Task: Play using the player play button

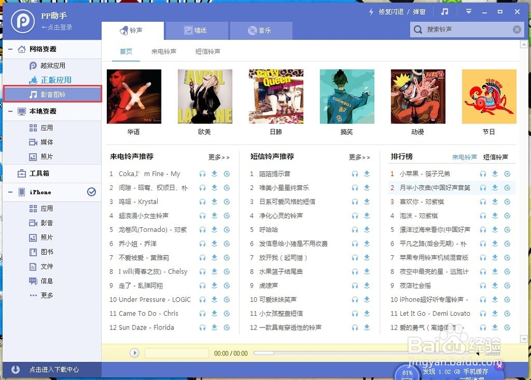Action: click(134, 353)
